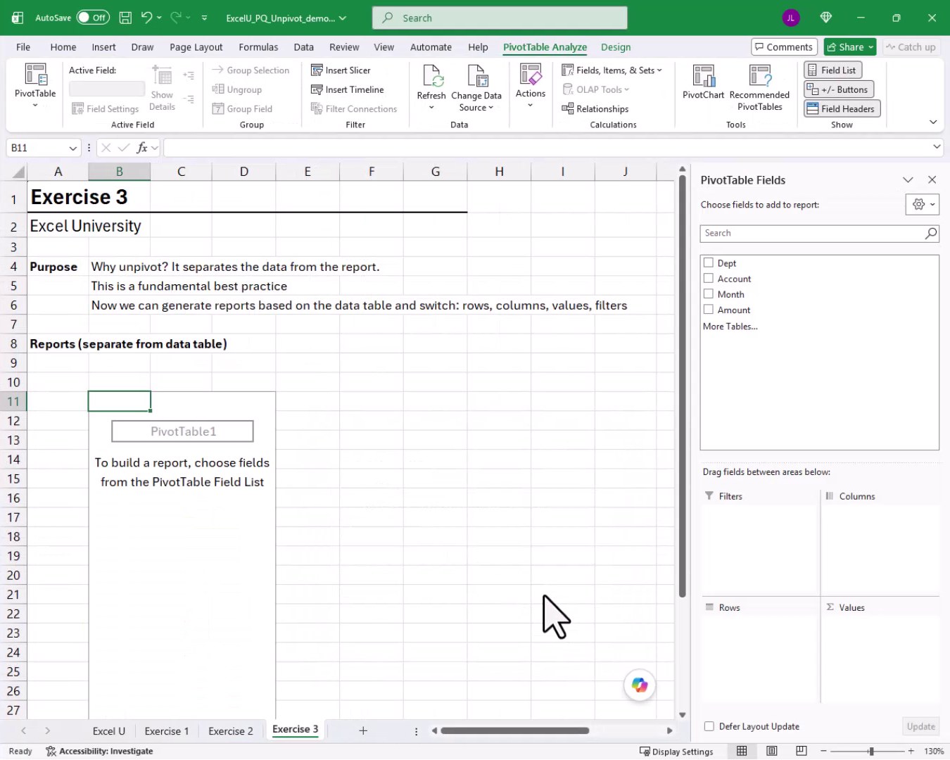Toggle AutoSave switch

93,18
